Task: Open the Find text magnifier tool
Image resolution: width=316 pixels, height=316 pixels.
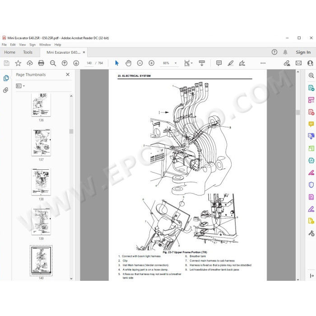Action: click(53, 63)
